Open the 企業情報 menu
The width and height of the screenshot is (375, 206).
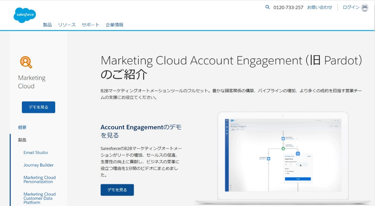(114, 25)
